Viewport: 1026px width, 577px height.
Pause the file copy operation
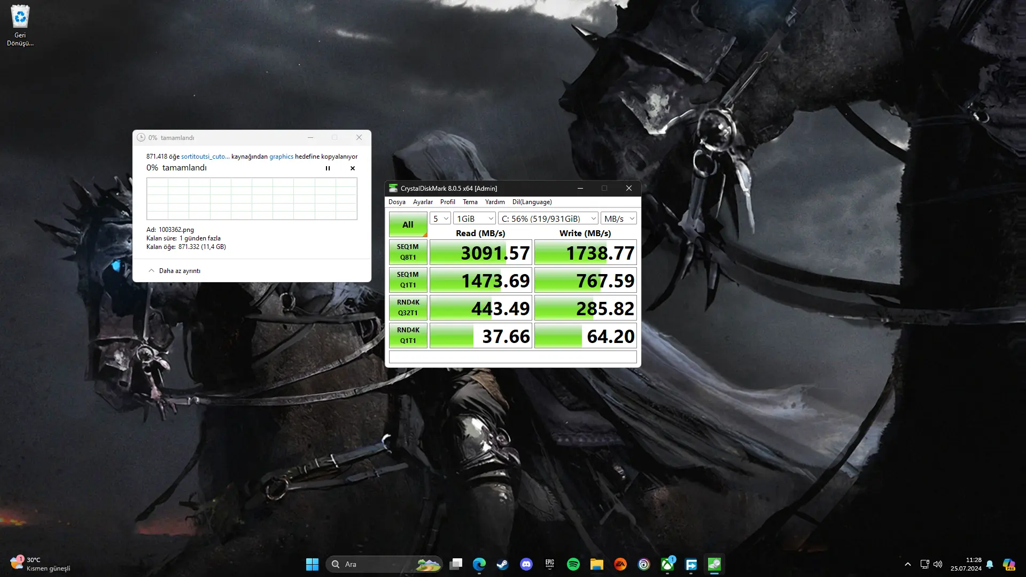click(x=328, y=168)
